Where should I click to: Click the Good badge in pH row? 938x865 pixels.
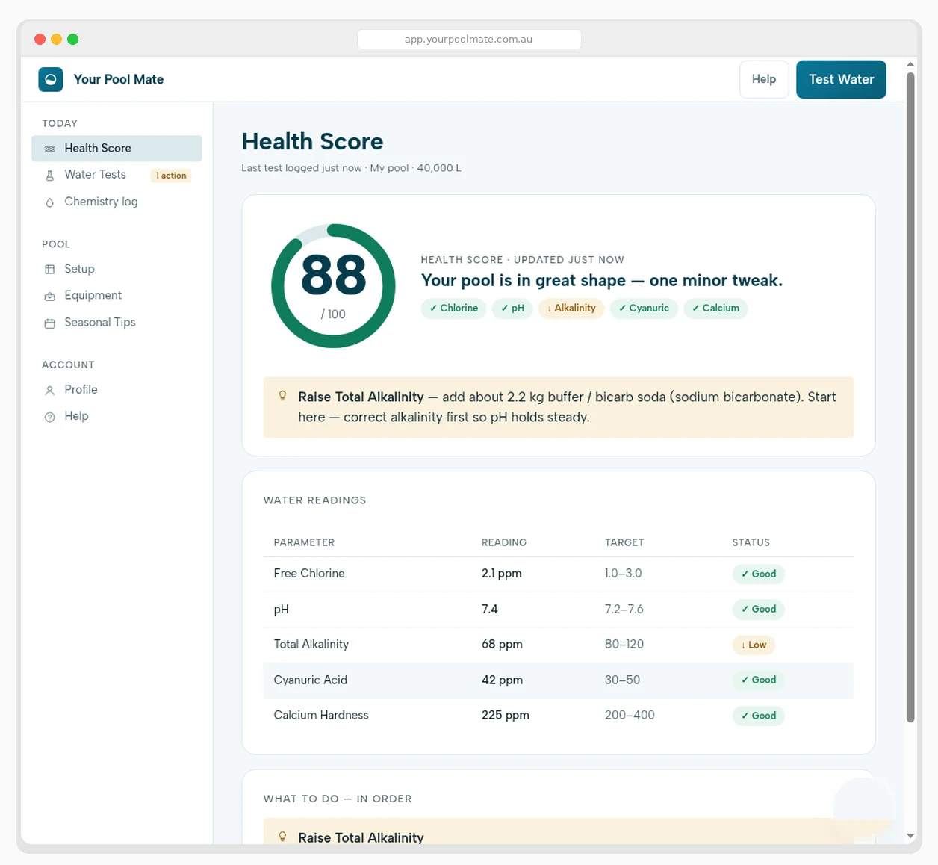click(758, 609)
